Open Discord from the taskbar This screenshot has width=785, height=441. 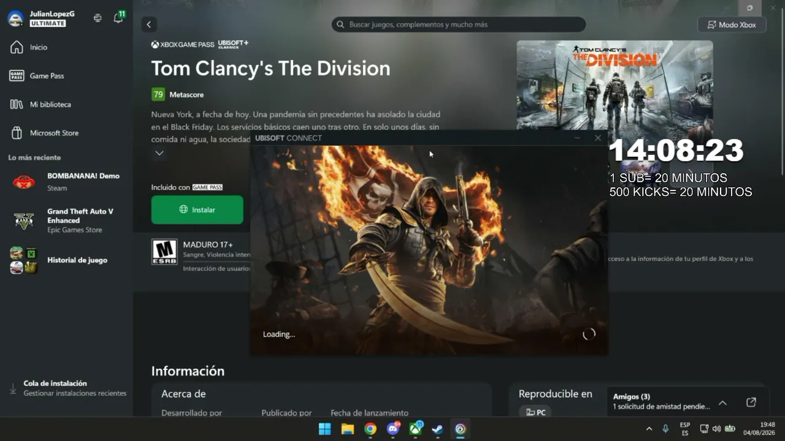coord(393,429)
